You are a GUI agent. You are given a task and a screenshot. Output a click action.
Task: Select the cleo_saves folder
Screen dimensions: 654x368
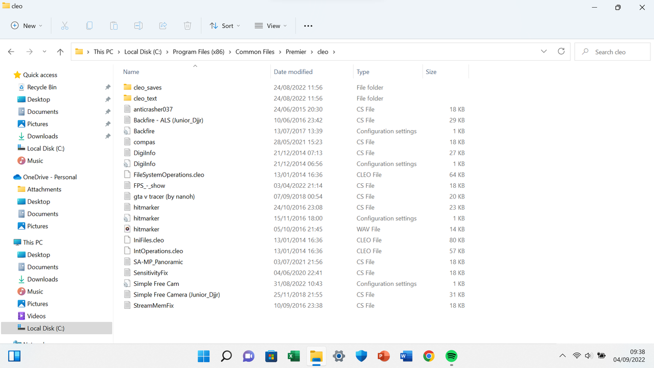click(x=147, y=87)
